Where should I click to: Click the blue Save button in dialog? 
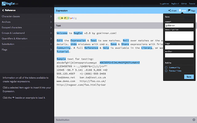(x=189, y=77)
